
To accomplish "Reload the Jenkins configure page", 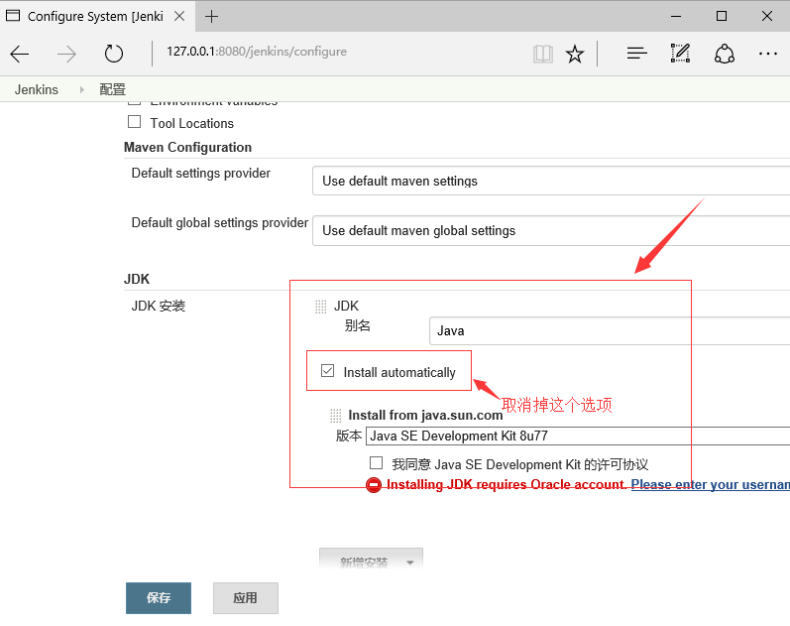I will 114,54.
